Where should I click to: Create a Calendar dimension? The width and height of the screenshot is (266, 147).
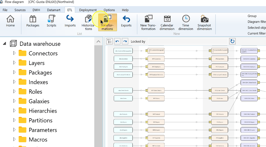tap(167, 22)
